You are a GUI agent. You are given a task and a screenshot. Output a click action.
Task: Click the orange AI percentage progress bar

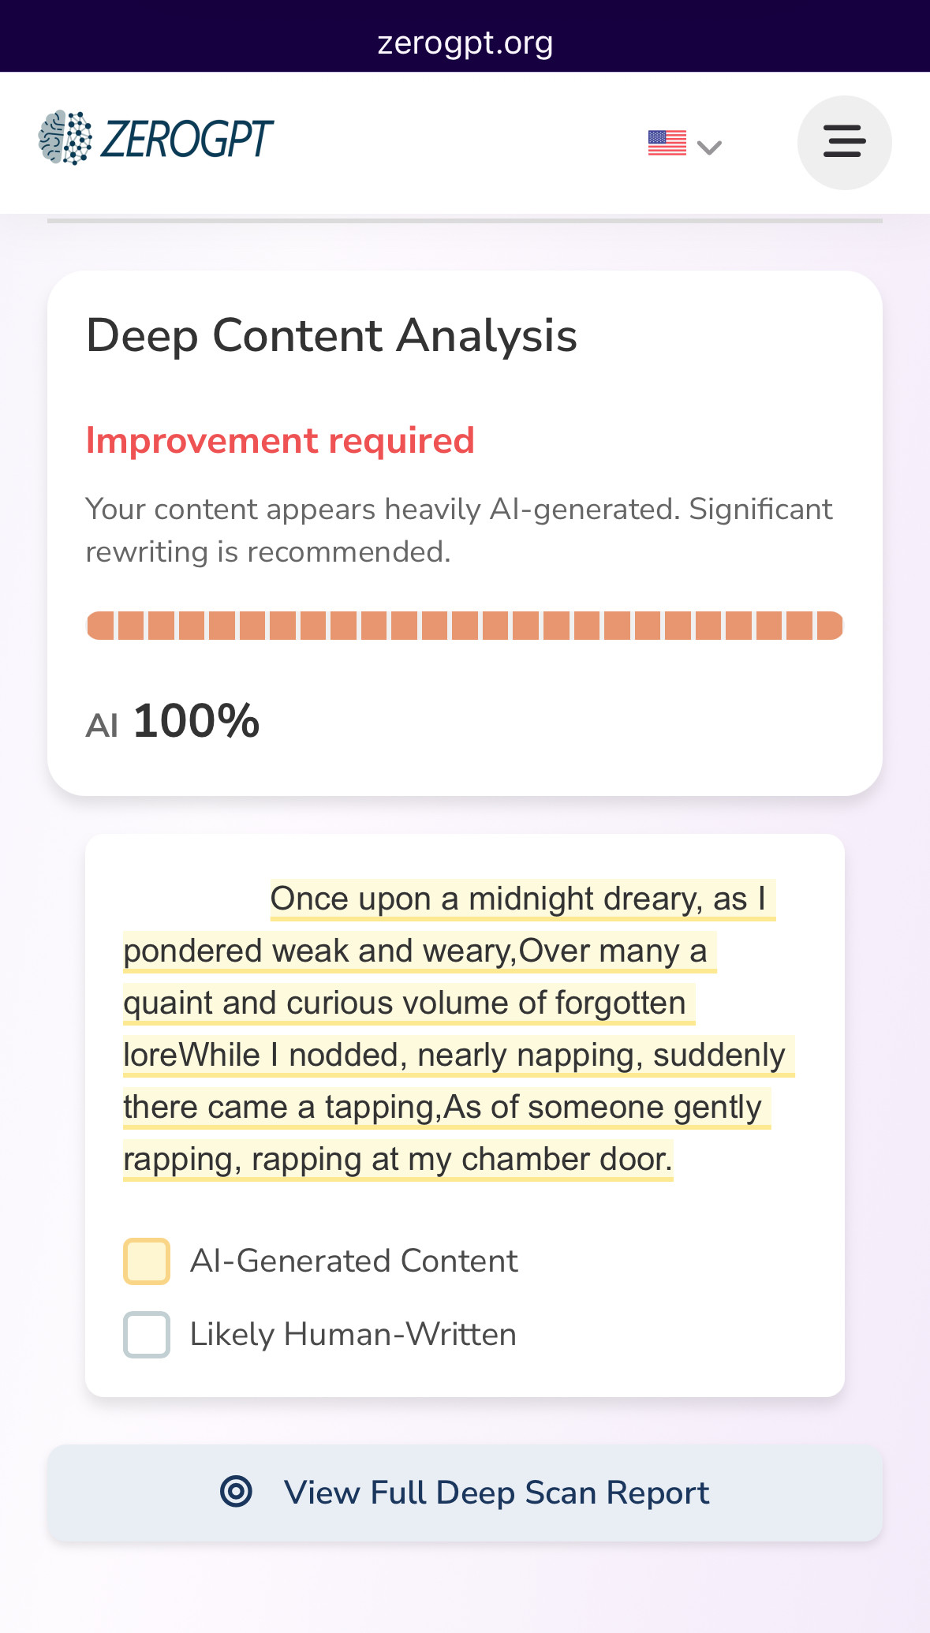click(465, 626)
